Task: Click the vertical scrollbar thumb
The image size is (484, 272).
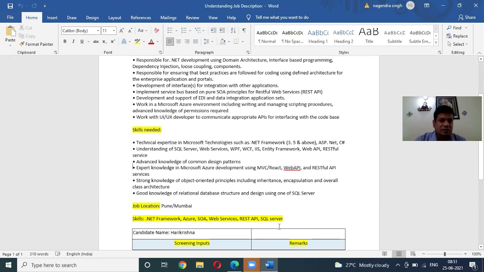Action: coord(481,136)
